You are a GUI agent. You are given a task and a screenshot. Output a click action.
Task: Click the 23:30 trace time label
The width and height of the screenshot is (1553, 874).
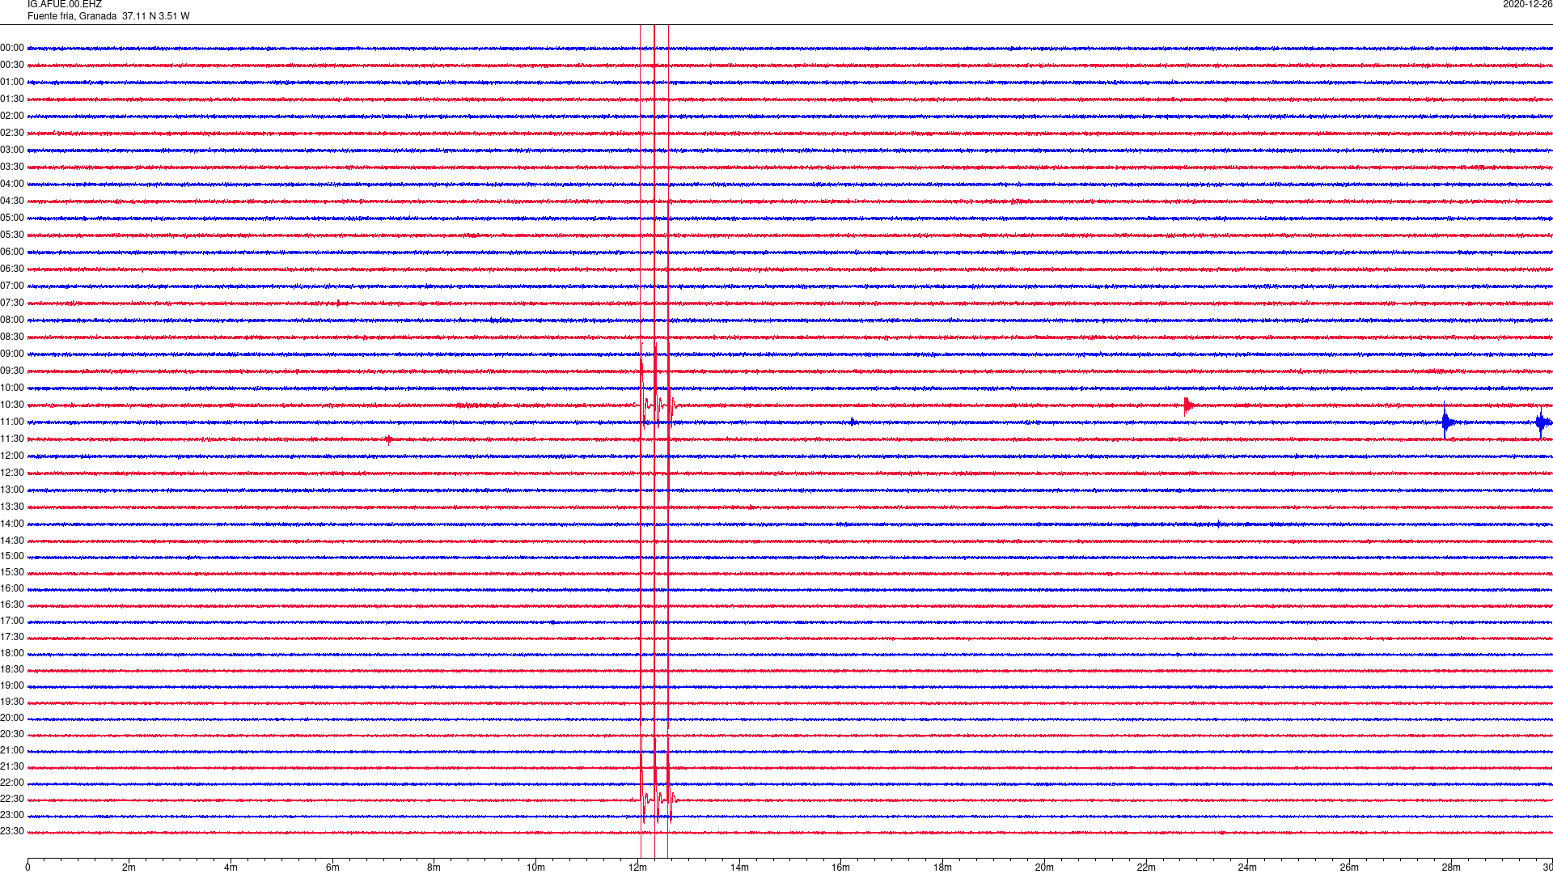[x=12, y=832]
